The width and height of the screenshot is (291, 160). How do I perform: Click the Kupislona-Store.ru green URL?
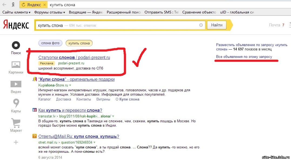(x=53, y=85)
